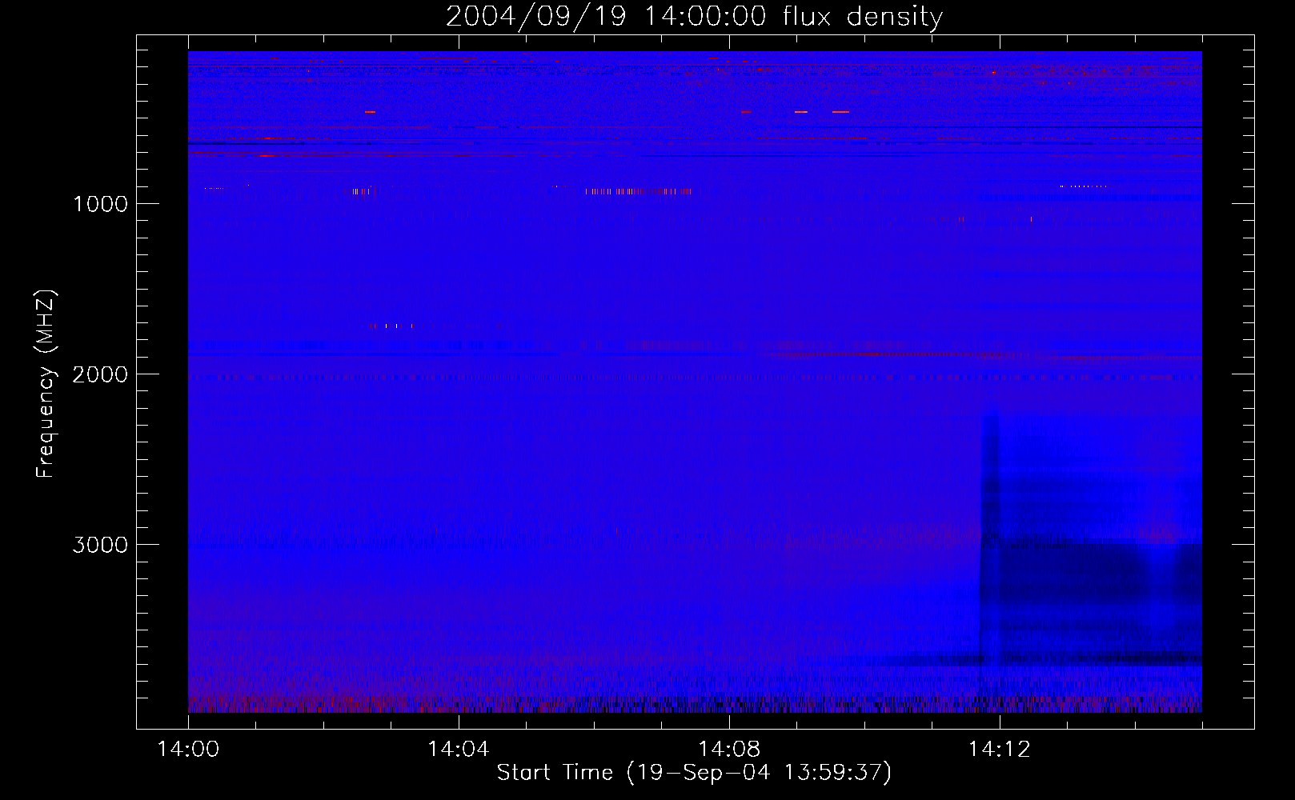Click the 1000 frequency tick label
1295x800 pixels.
101,204
